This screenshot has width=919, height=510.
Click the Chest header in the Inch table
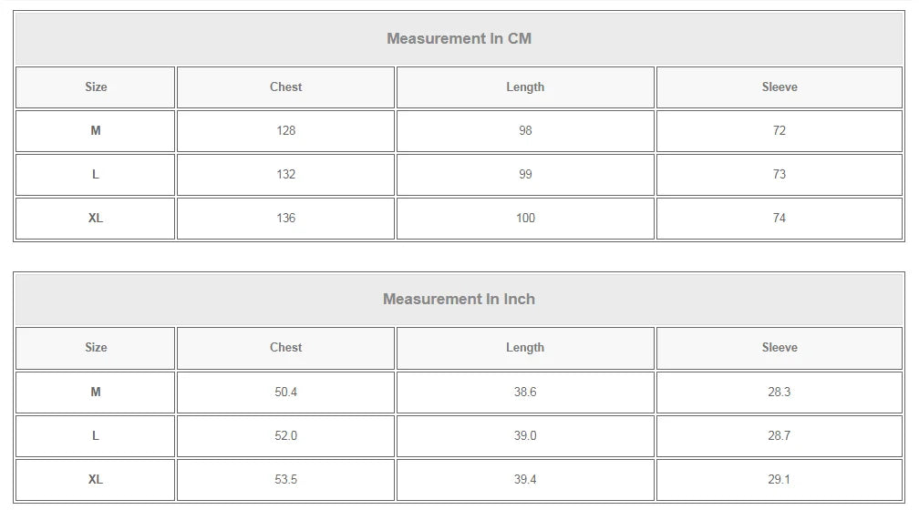click(285, 348)
